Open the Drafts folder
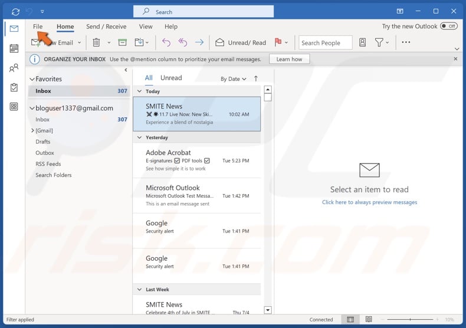Viewport: 466px width, 328px height. pos(43,142)
